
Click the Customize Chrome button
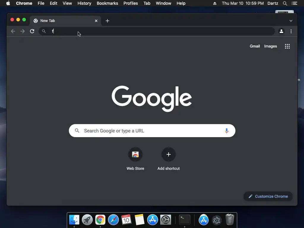point(268,197)
